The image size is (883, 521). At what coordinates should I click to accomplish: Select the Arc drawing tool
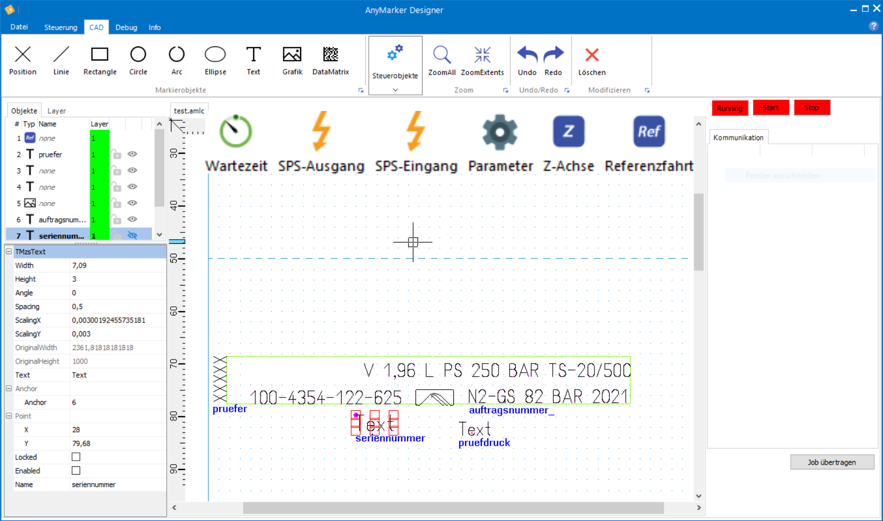coord(177,60)
